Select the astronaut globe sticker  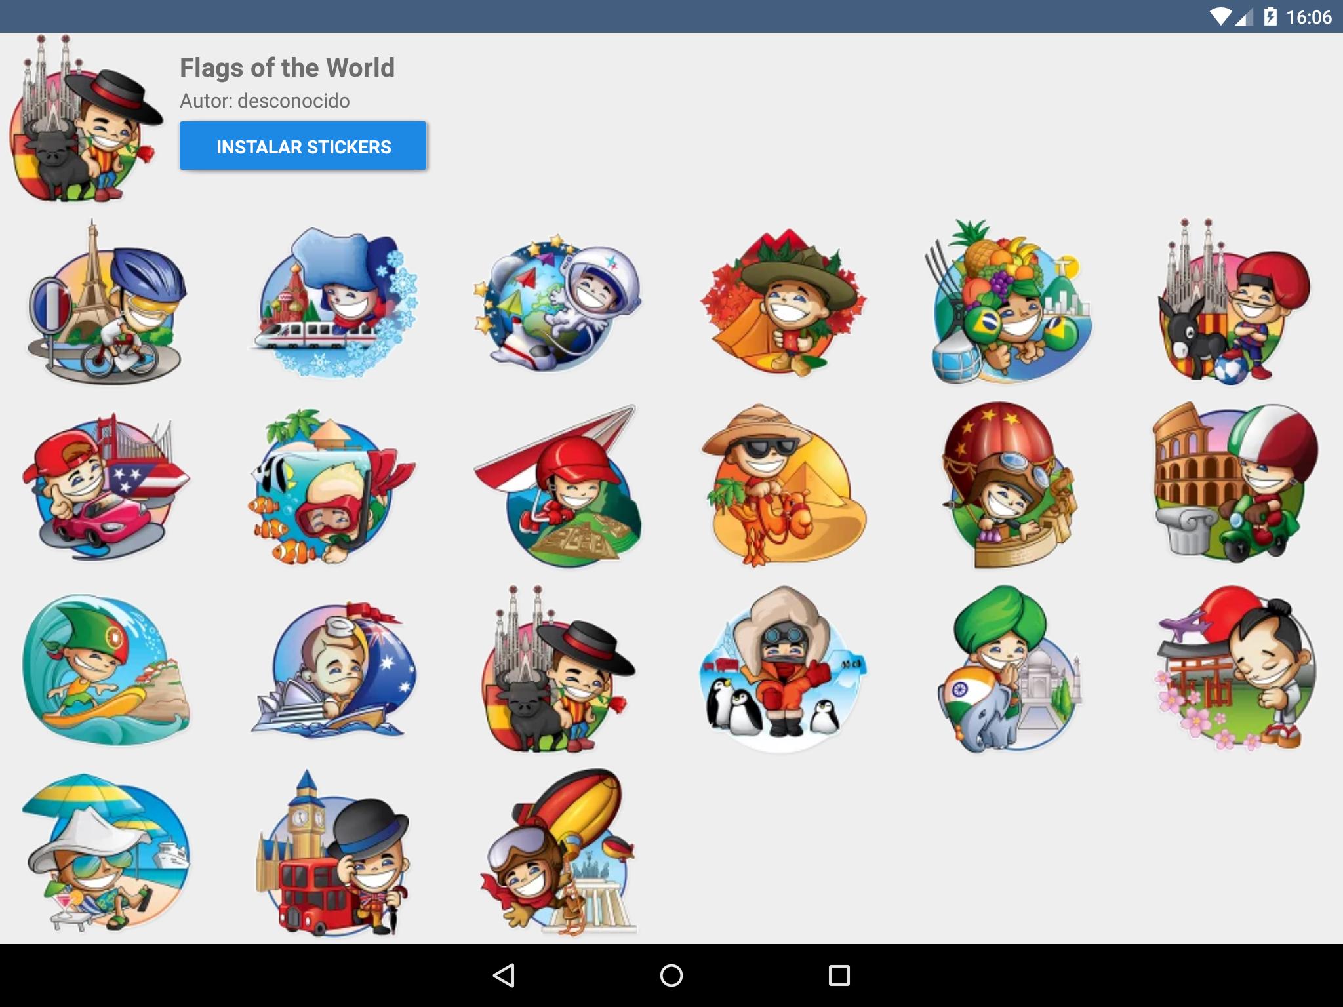point(557,302)
